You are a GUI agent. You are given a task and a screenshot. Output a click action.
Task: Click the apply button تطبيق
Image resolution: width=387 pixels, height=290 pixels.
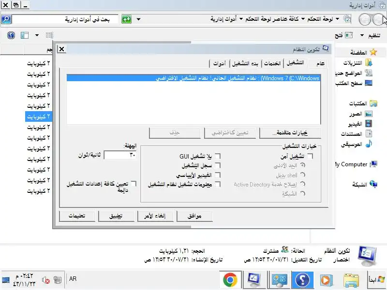(x=116, y=216)
